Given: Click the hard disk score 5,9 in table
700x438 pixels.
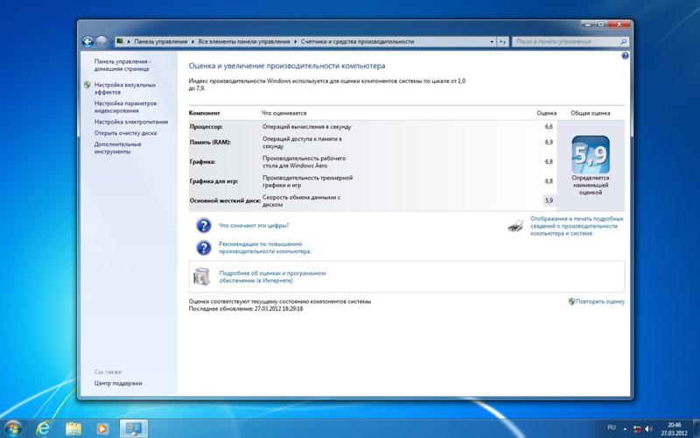Looking at the screenshot, I should click(549, 201).
